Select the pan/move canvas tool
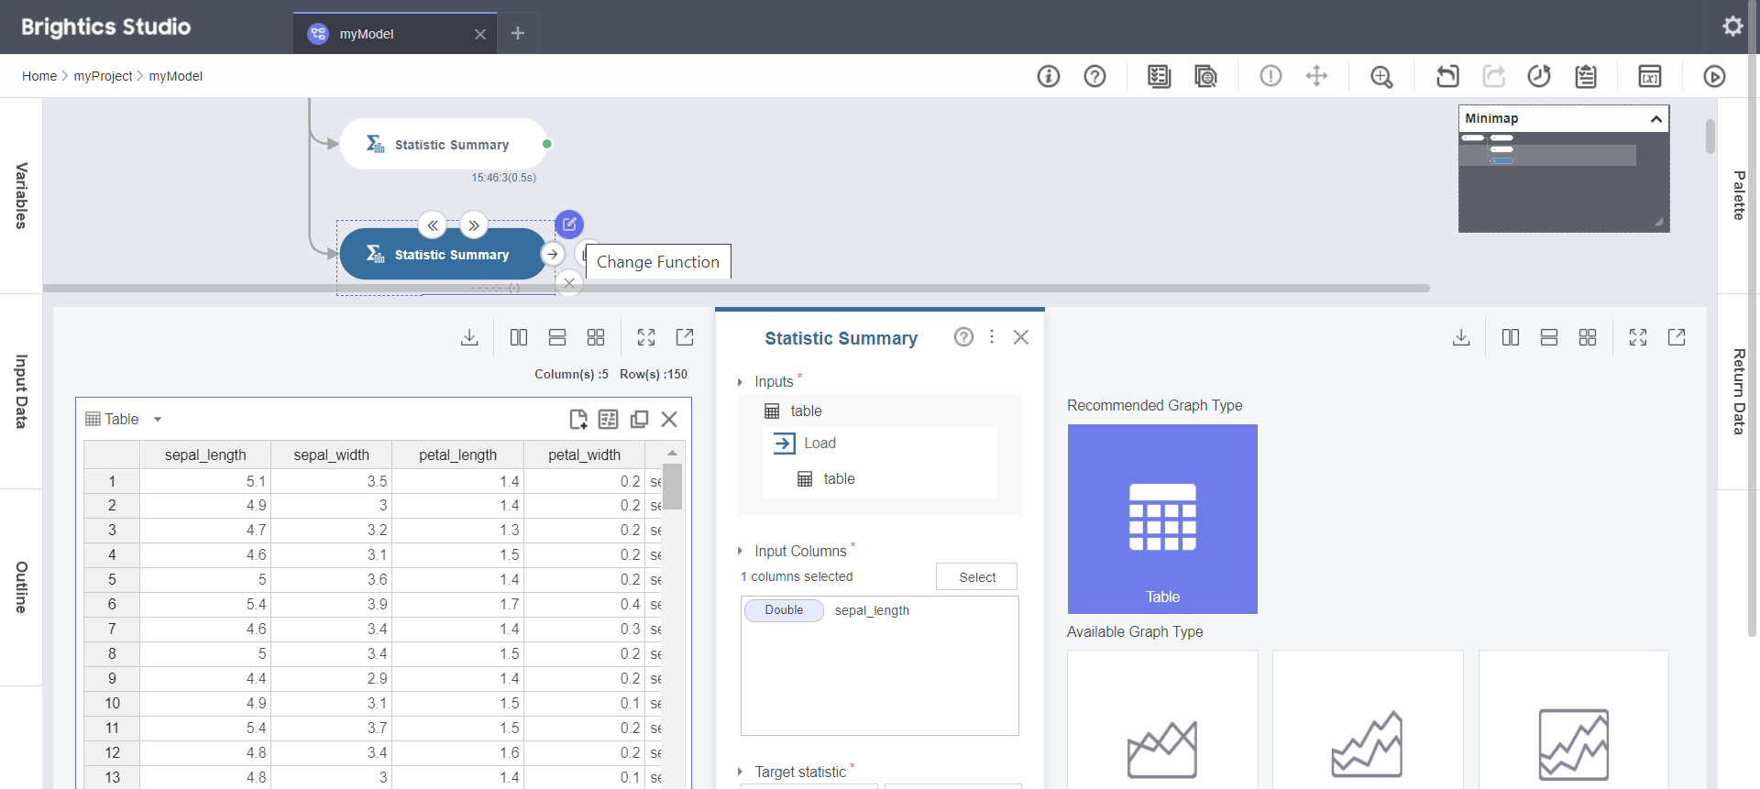The image size is (1760, 789). (1316, 76)
